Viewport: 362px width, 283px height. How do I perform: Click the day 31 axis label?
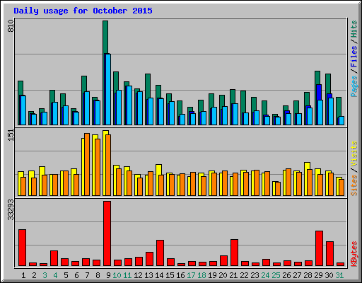(339, 275)
